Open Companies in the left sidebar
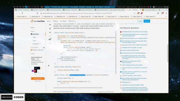Image resolution: width=180 pixels, height=101 pixels. pyautogui.click(x=36, y=44)
